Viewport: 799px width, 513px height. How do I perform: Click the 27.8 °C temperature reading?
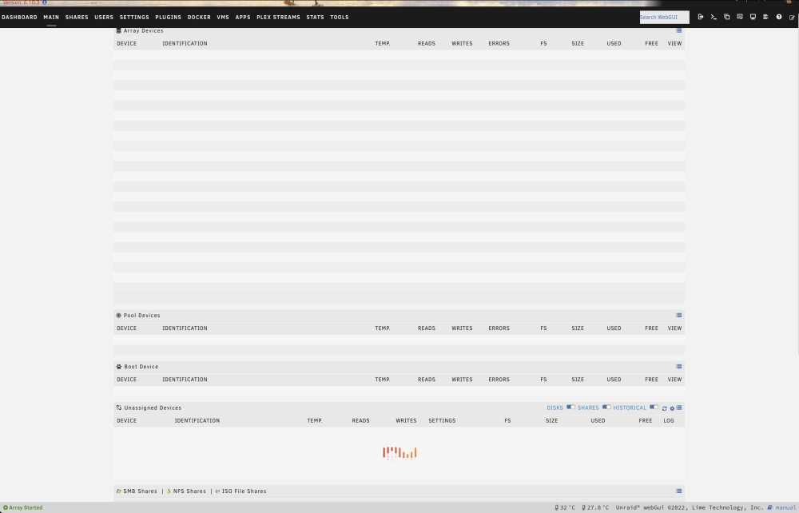coord(598,507)
